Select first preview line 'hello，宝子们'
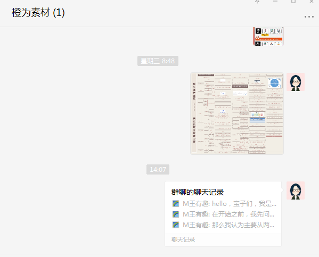The width and height of the screenshot is (319, 257). pos(230,204)
